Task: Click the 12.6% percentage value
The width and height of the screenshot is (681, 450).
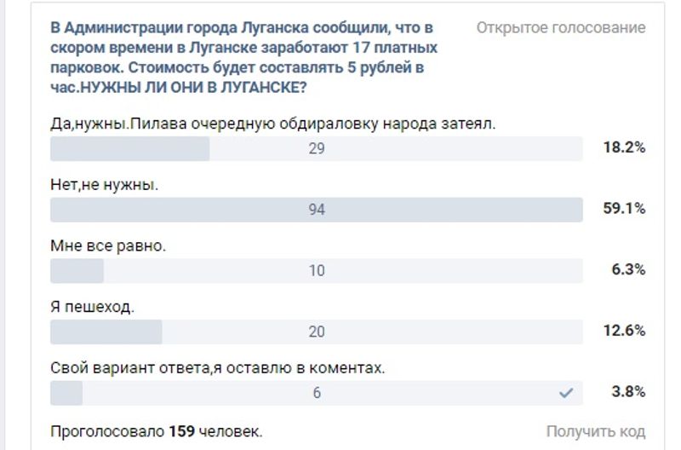Action: [x=624, y=331]
